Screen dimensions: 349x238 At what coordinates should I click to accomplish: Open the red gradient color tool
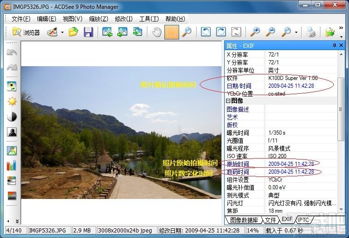(x=12, y=196)
